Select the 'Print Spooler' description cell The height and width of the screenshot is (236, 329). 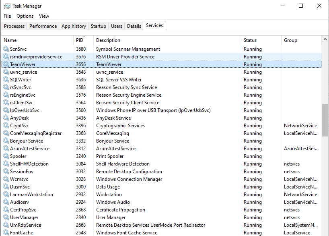110,156
